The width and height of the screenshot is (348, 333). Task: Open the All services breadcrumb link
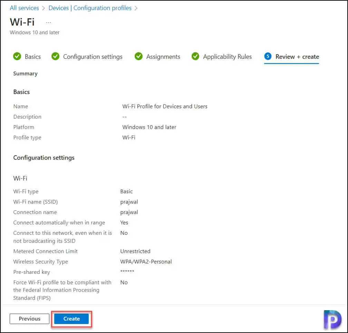[x=24, y=8]
